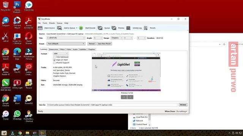Switch to the Audio tab
Image resolution: width=243 pixels, height=136 pixels.
click(75, 49)
